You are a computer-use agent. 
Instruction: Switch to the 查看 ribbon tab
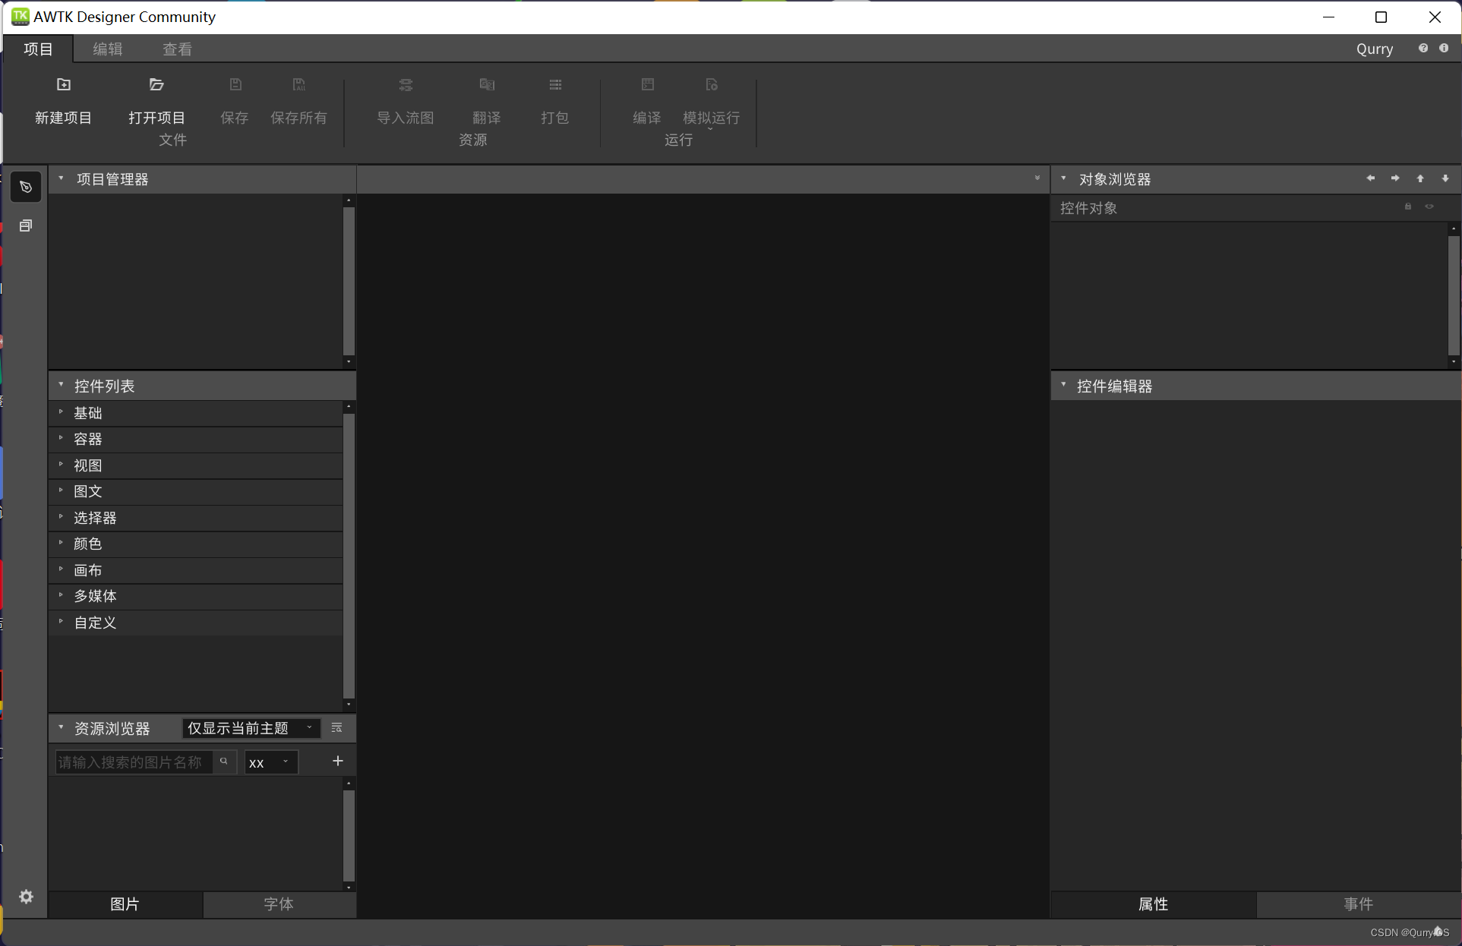[x=178, y=49]
